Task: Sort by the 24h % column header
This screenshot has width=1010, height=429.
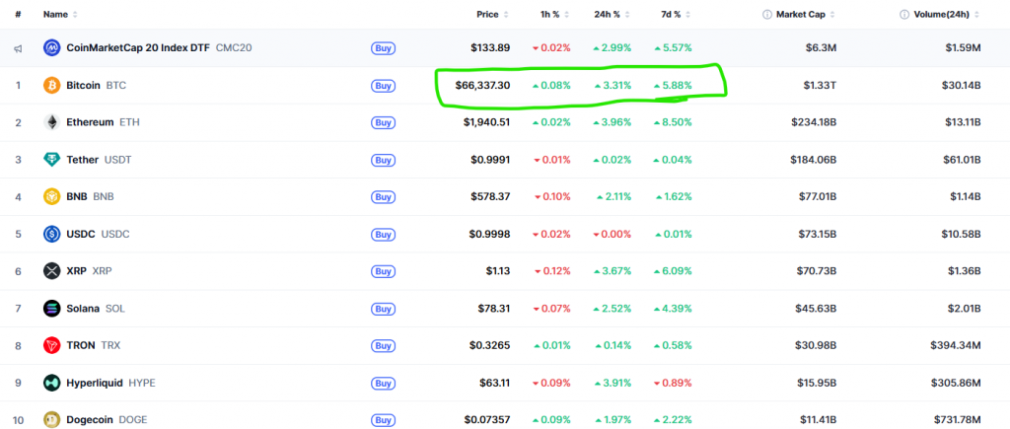Action: pos(612,14)
